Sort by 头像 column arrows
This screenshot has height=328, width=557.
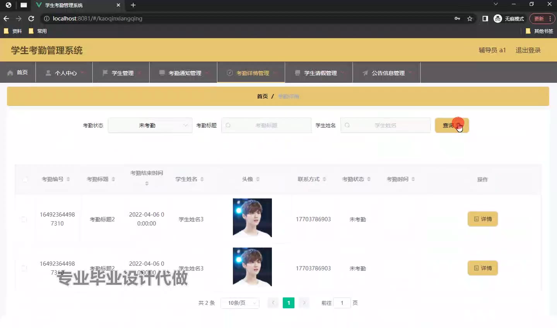258,179
